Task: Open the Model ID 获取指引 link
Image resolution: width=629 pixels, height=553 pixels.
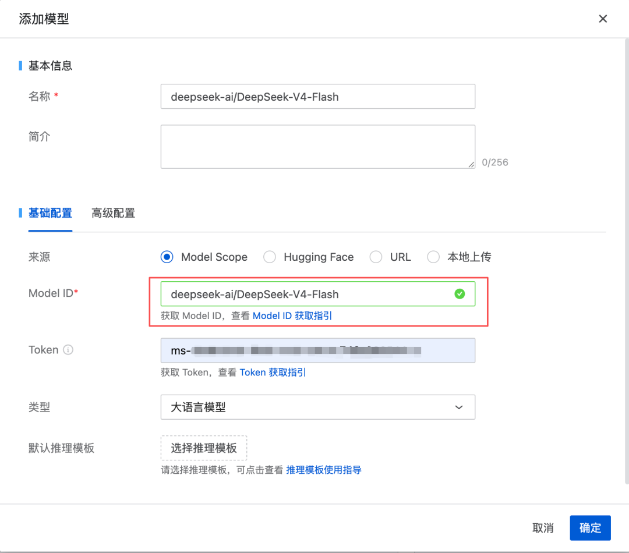Action: [292, 316]
